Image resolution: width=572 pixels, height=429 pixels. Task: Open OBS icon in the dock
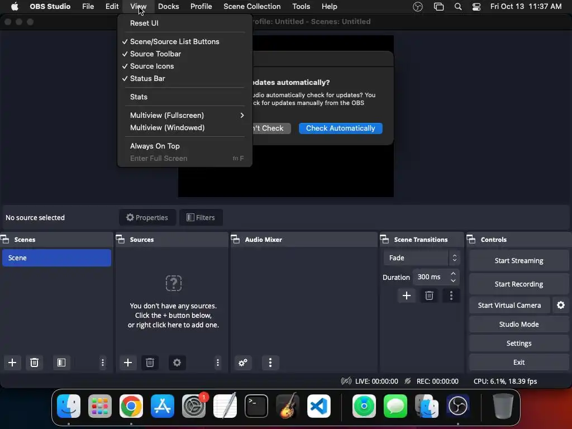tap(458, 406)
